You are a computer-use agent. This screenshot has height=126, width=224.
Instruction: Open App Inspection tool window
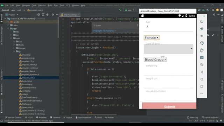83,118
